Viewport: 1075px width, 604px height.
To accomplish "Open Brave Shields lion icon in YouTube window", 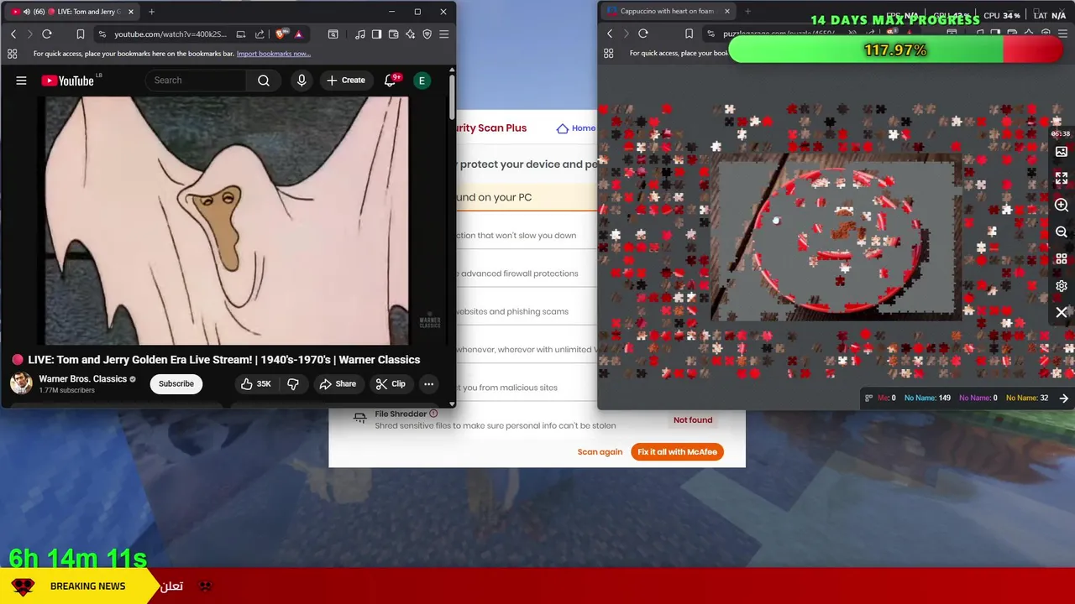I will pos(281,34).
